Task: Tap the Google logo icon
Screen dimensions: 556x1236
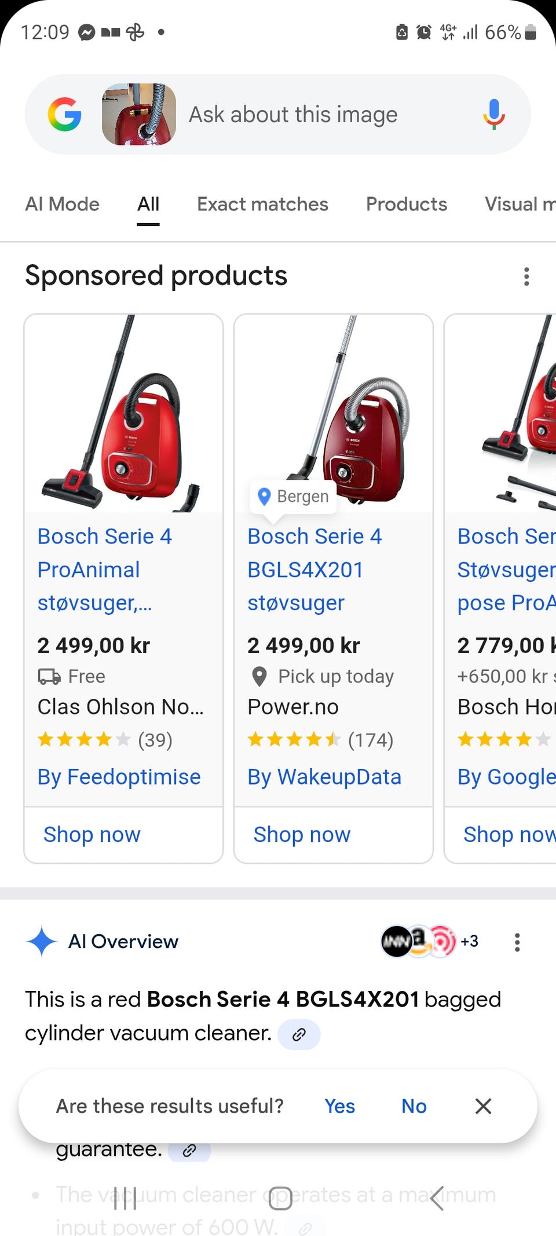Action: 64,114
